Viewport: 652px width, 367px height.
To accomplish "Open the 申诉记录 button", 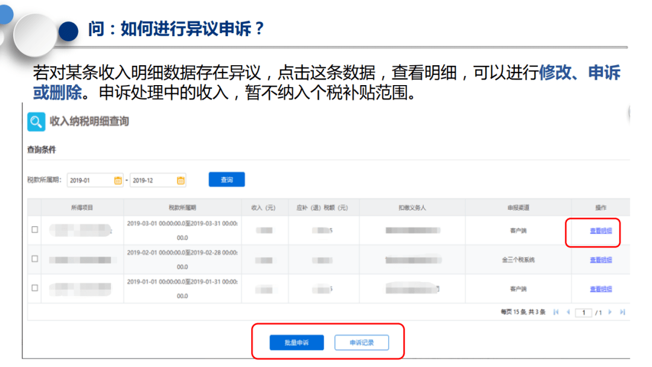I will pyautogui.click(x=362, y=342).
